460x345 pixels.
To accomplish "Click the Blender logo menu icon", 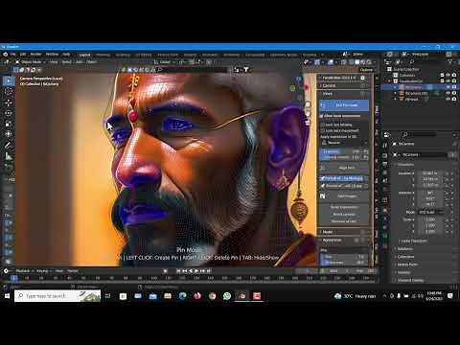I will coord(6,55).
